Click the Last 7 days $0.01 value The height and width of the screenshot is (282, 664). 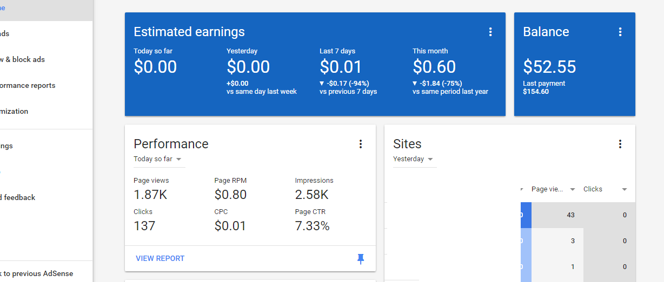point(341,67)
